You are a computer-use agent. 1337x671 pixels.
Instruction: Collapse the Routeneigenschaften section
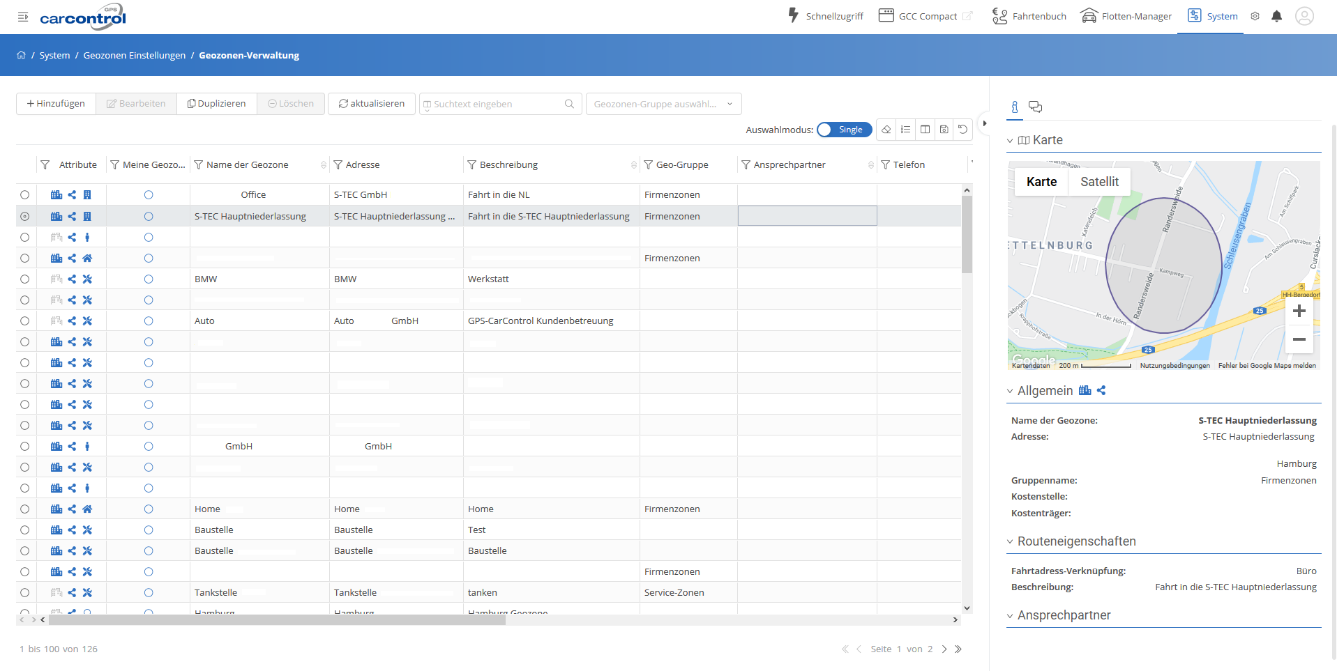coord(1010,542)
